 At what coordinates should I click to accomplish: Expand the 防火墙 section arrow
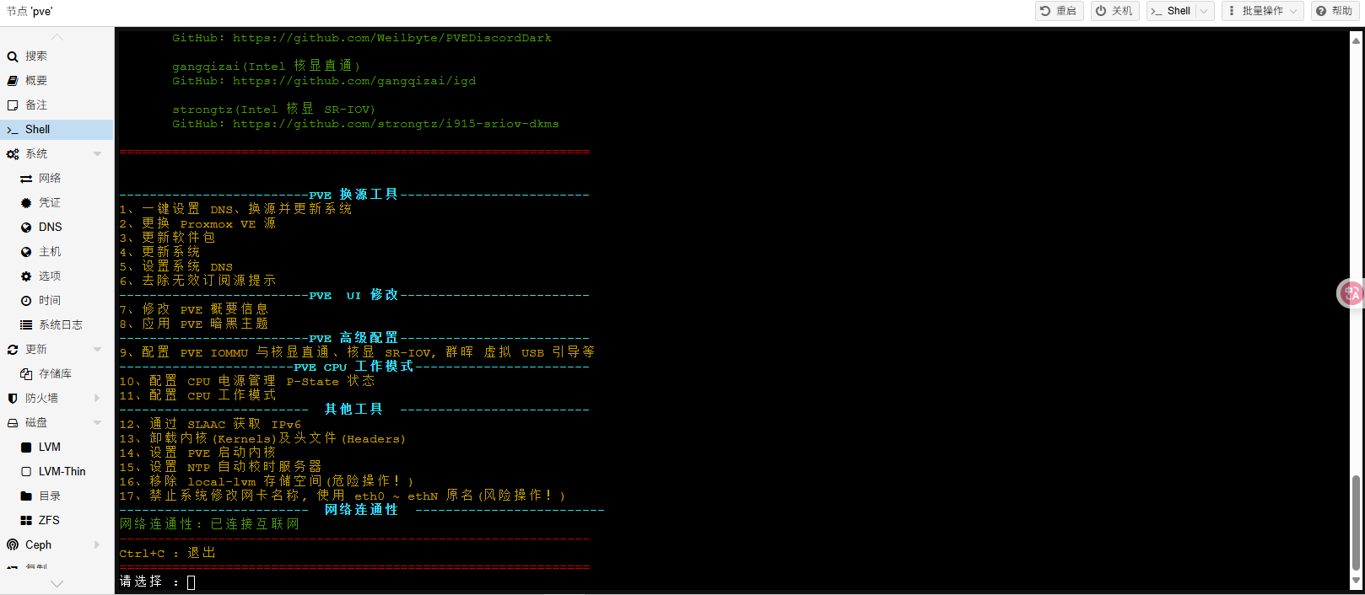[x=97, y=399]
